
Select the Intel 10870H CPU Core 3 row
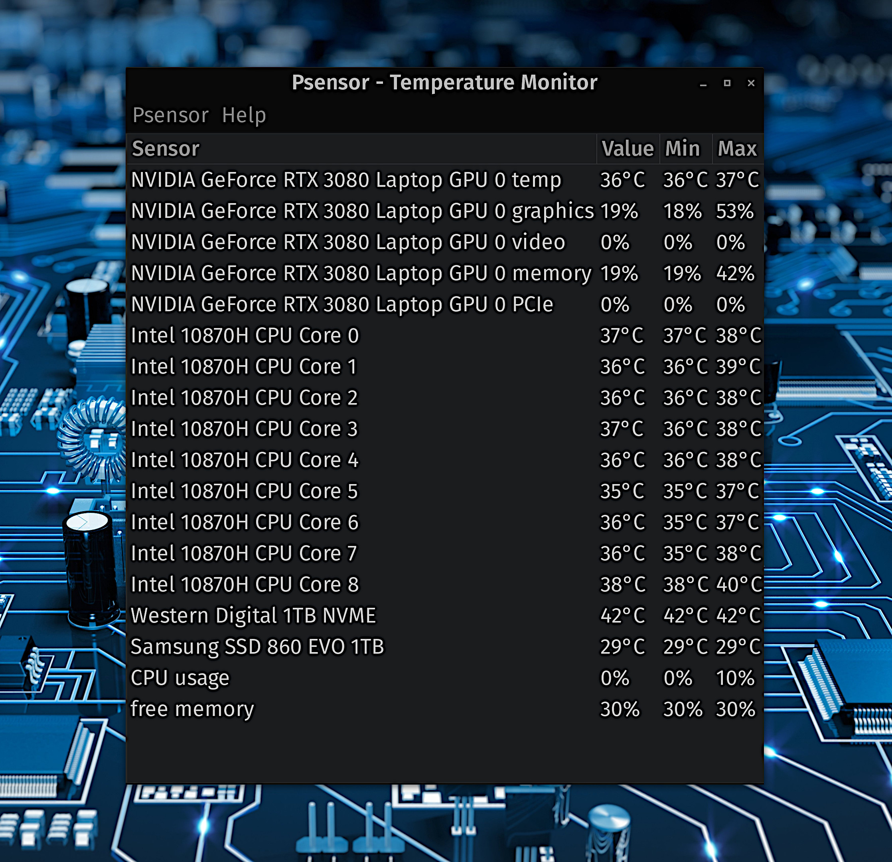point(445,429)
